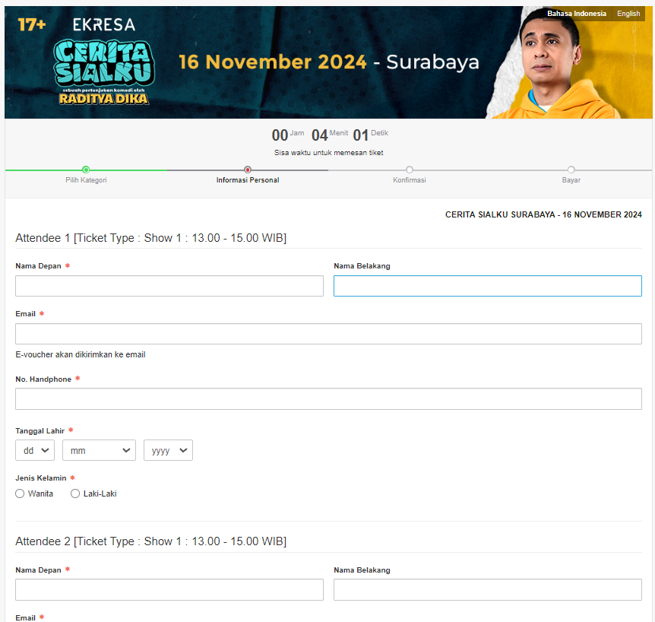655x622 pixels.
Task: Switch language to Bahasa Indonesia
Action: pyautogui.click(x=577, y=14)
